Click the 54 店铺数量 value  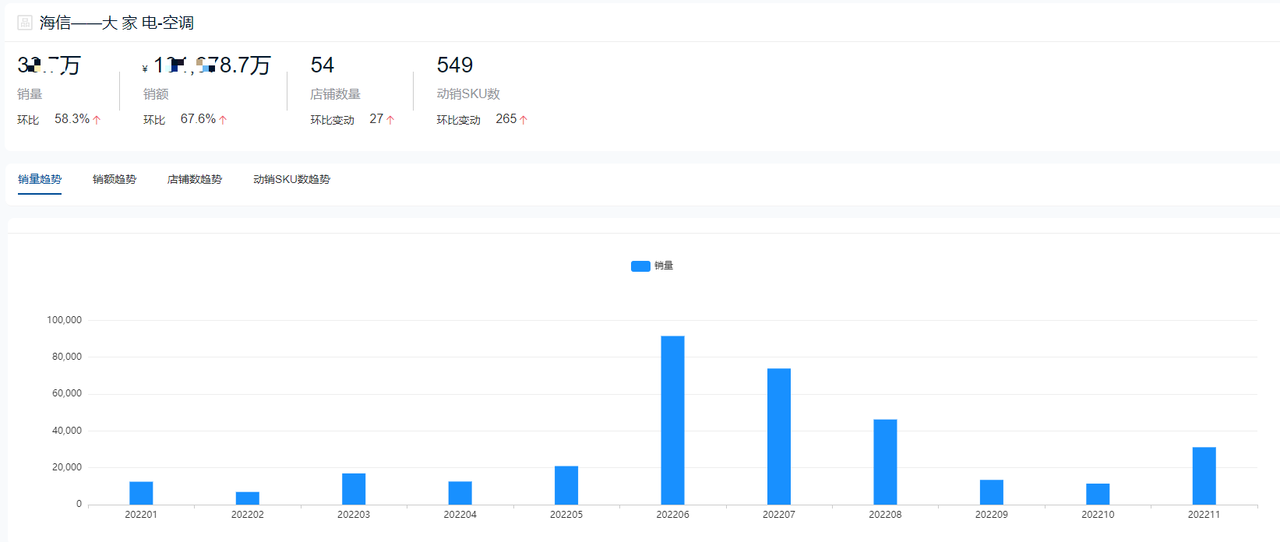coord(323,65)
